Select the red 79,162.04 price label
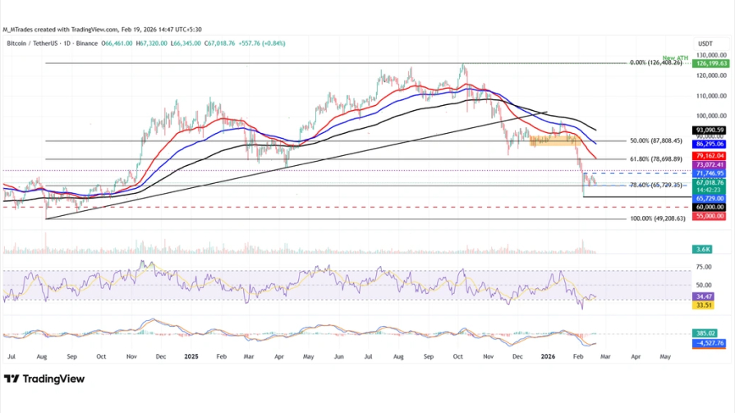The width and height of the screenshot is (735, 413). tap(709, 154)
